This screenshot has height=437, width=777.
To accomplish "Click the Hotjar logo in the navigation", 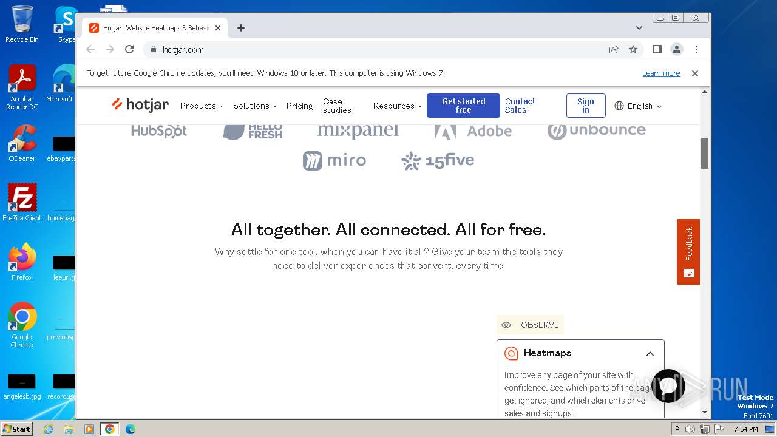I will coord(140,105).
